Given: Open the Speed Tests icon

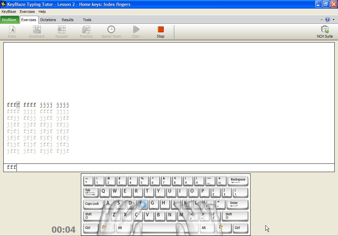Looking at the screenshot, I should tap(111, 31).
